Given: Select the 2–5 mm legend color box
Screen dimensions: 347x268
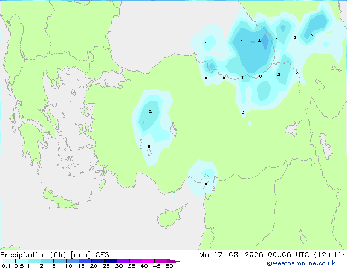Looking at the screenshot, I should 47,261.
